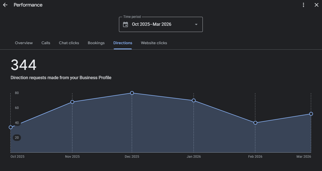Click the Feb 2026 lowest-dip data point

coord(255,123)
